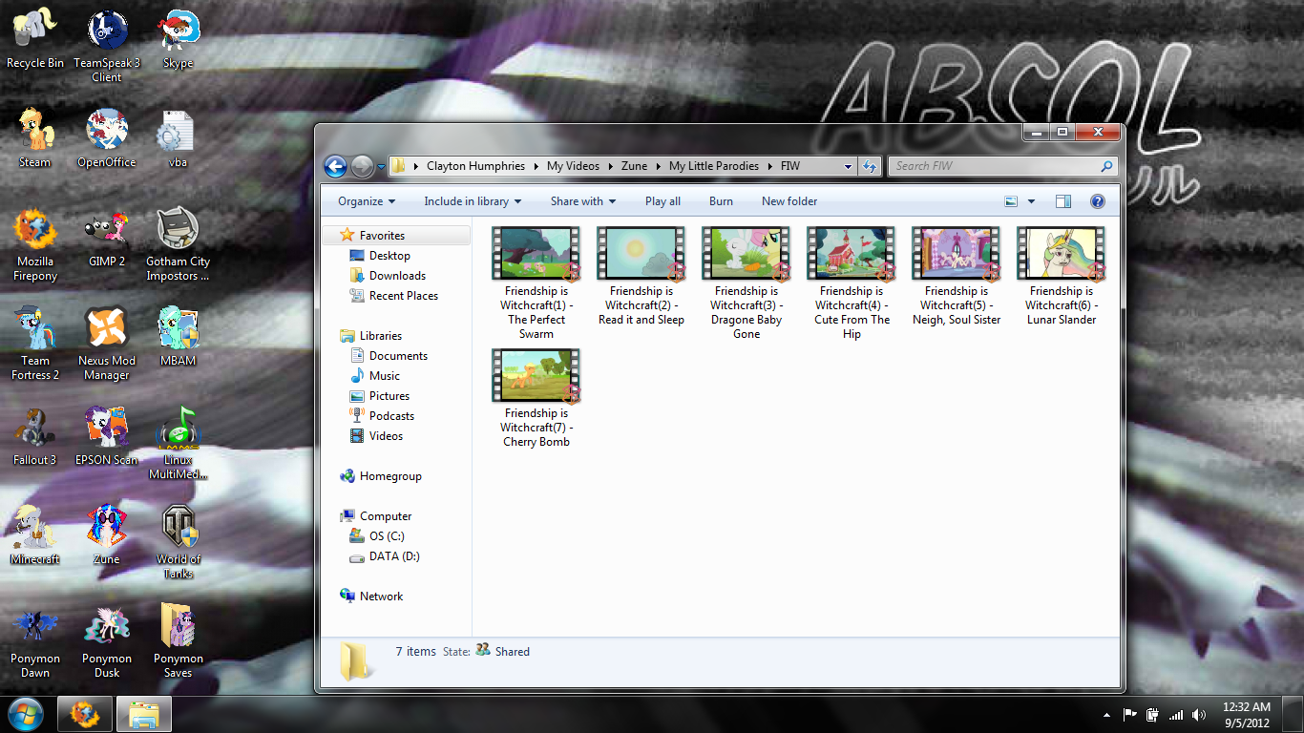1304x733 pixels.
Task: Open view options dropdown arrow
Action: [1032, 201]
